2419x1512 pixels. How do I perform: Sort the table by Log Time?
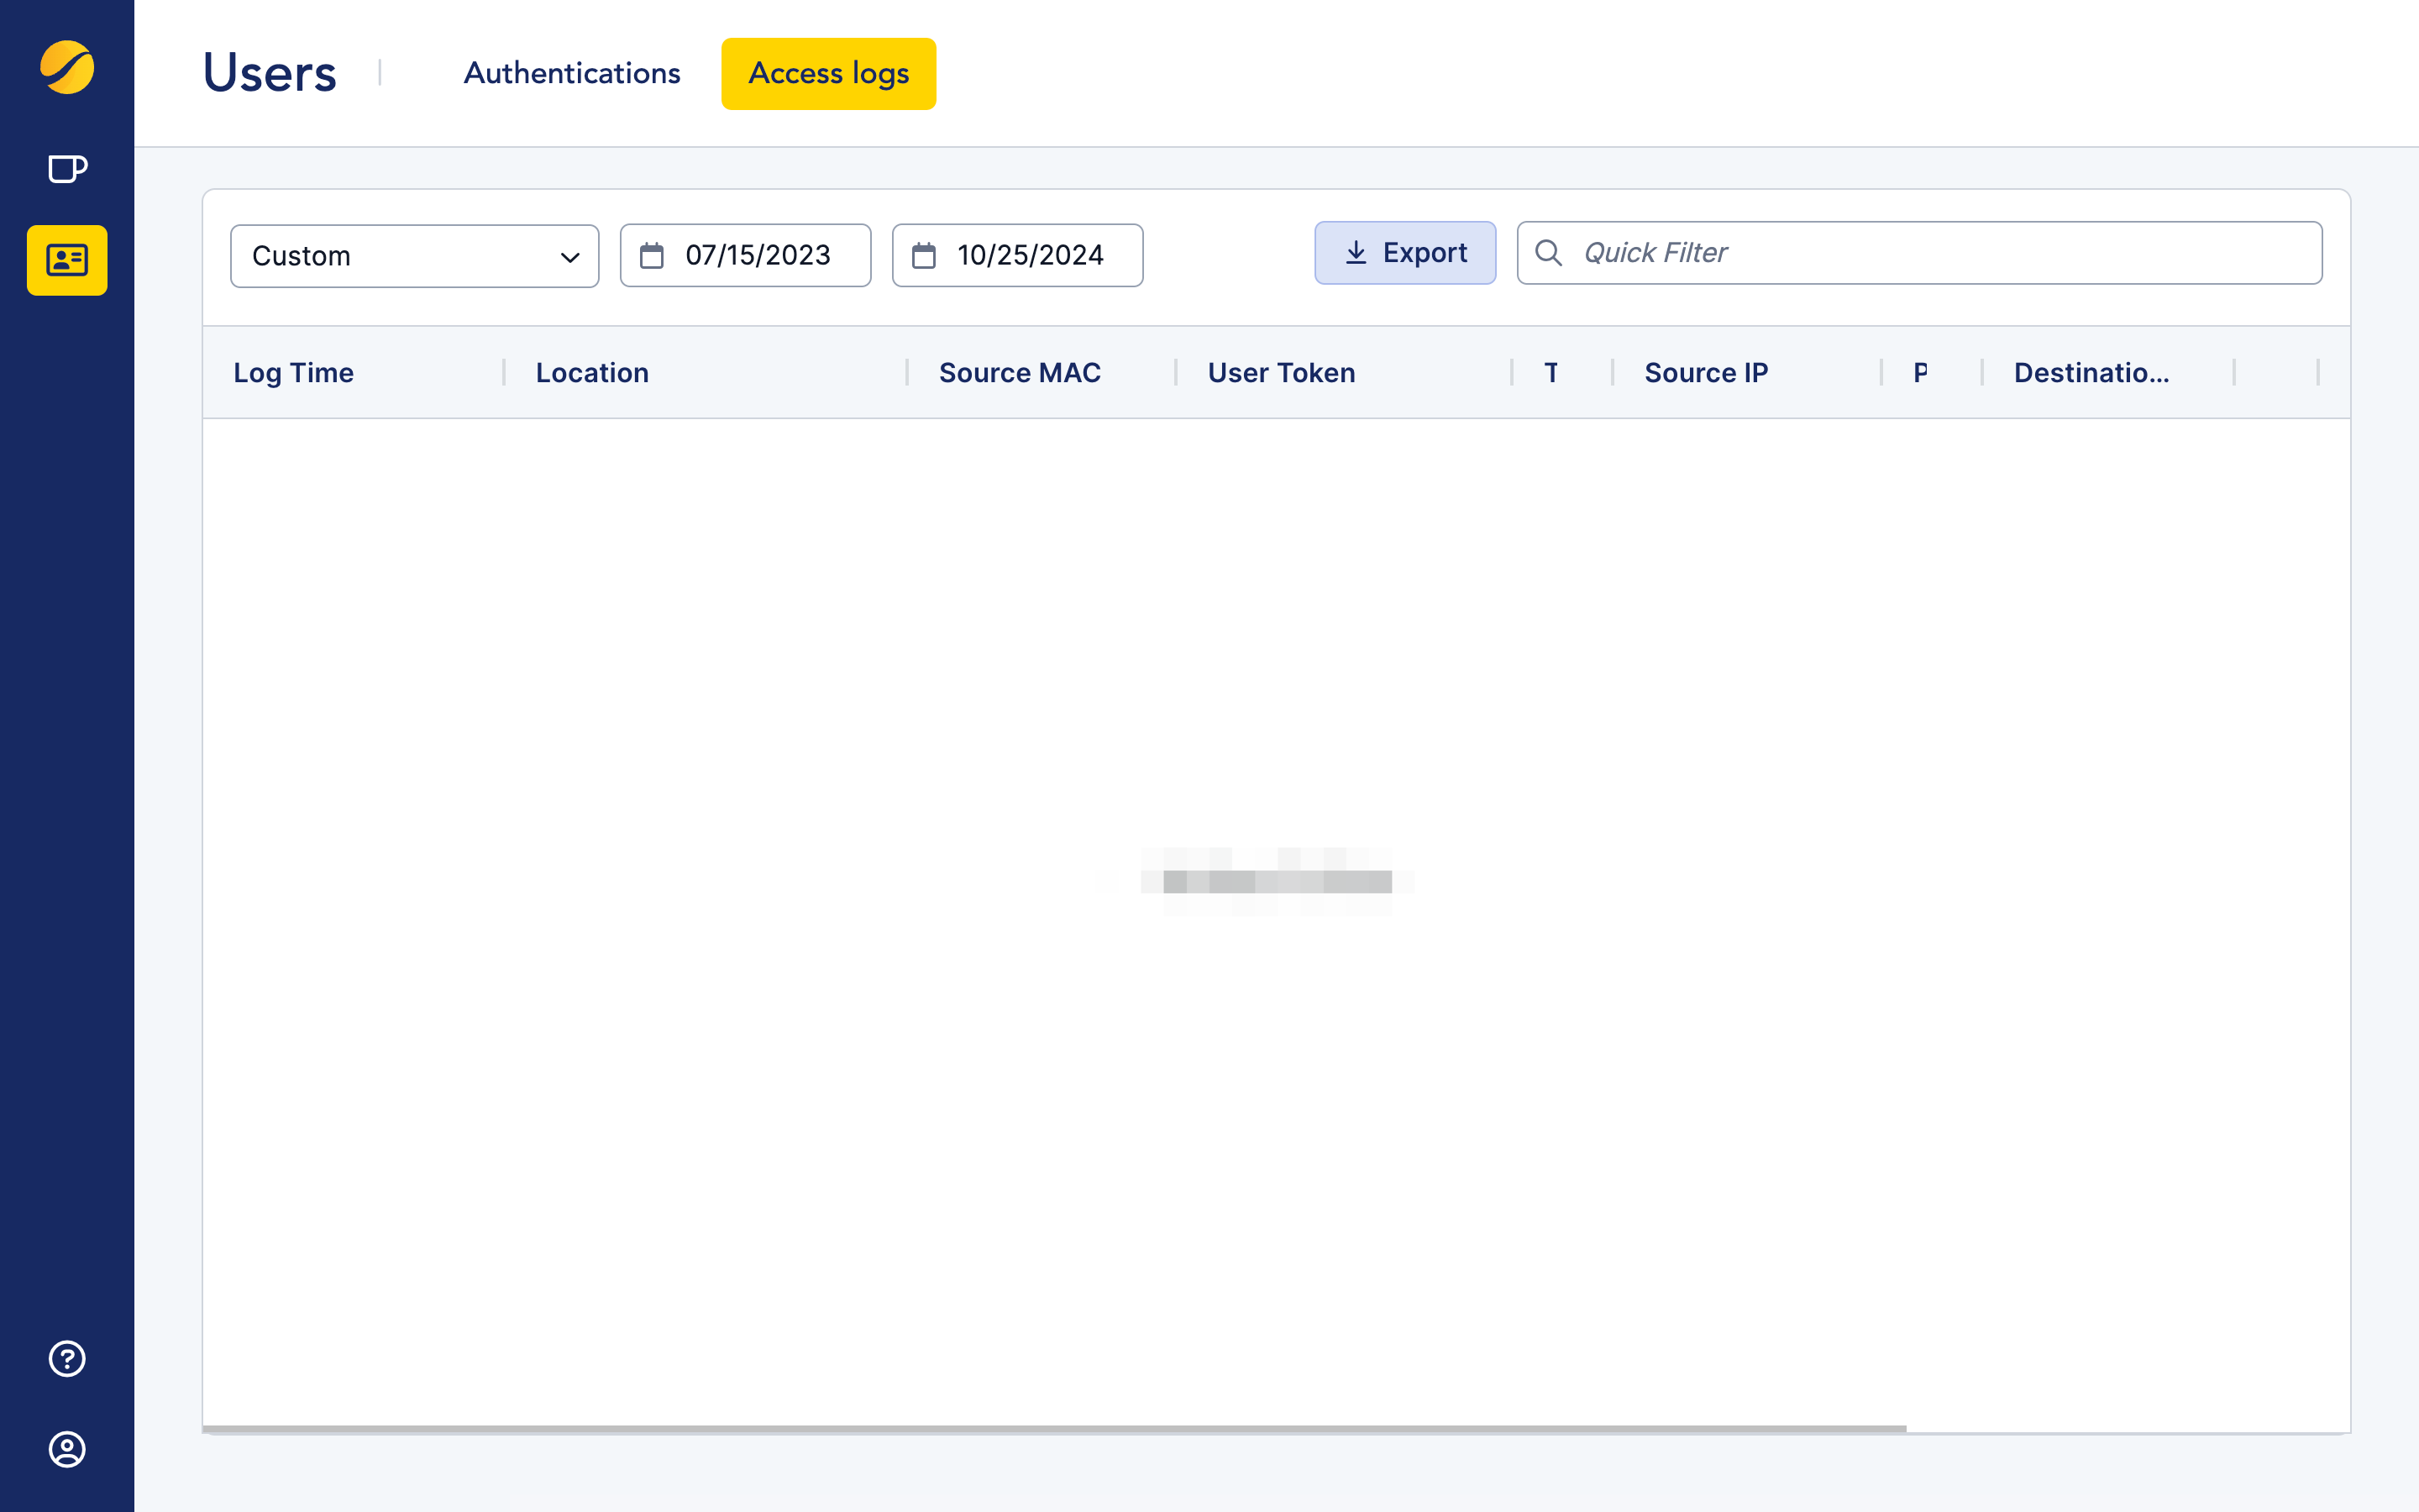click(x=293, y=372)
